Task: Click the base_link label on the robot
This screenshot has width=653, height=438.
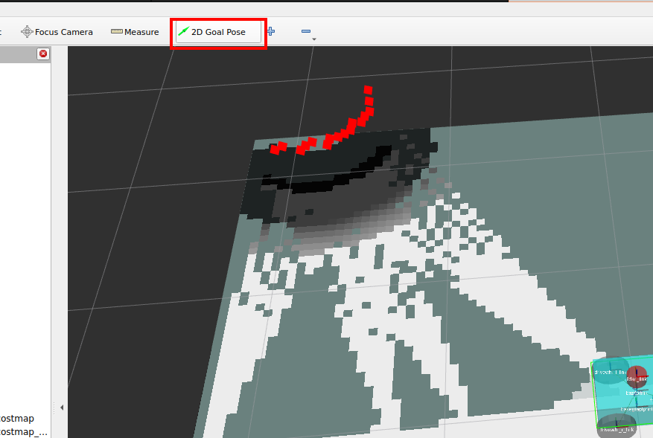Action: point(635,393)
